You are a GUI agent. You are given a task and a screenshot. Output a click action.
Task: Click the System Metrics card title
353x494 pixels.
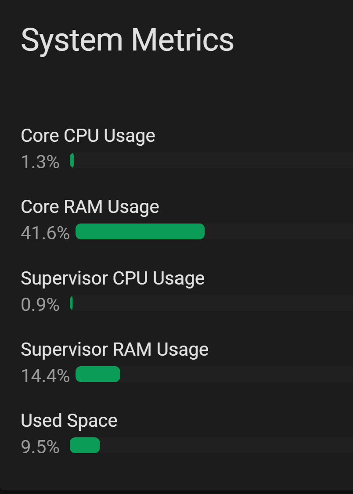pos(127,40)
